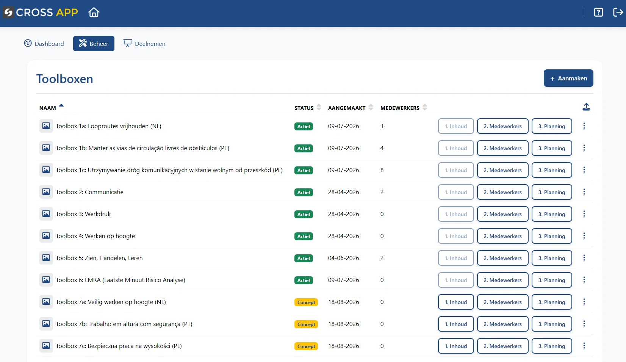
Task: Open three-dot menu for Toolbox 1b row
Action: tap(584, 148)
